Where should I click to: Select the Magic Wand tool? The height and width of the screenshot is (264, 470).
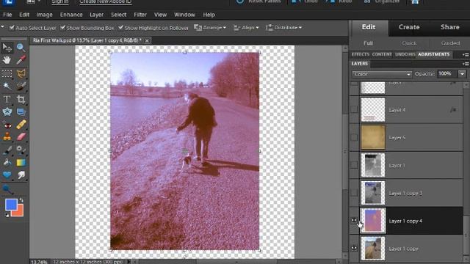(x=7, y=87)
